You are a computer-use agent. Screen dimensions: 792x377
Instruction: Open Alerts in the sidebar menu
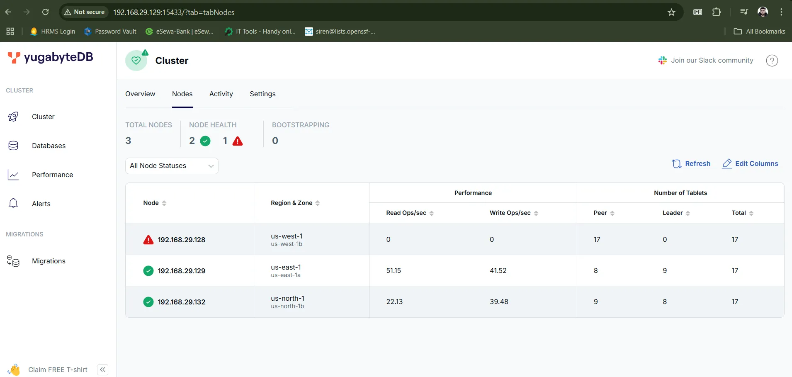click(x=41, y=204)
